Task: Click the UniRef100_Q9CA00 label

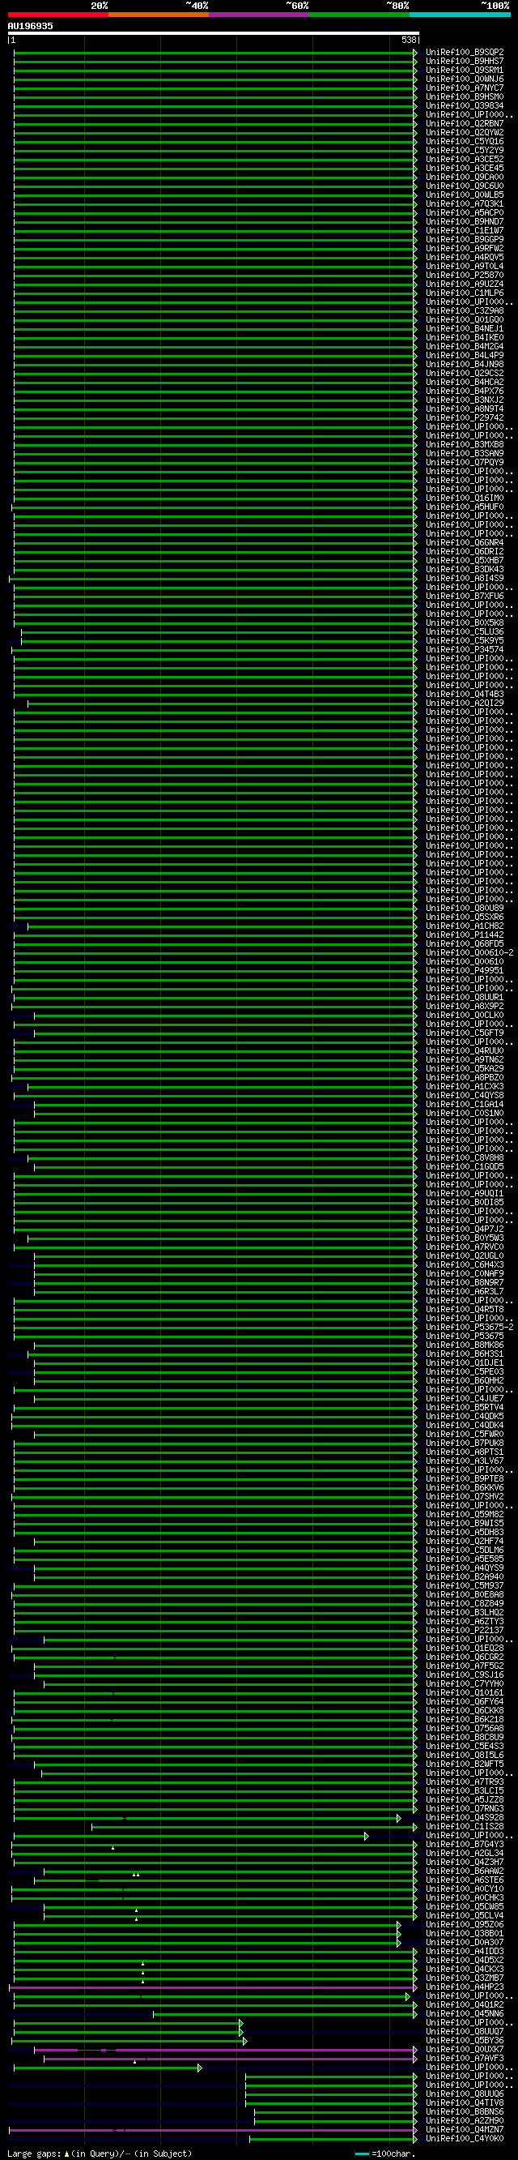Action: coord(465,177)
